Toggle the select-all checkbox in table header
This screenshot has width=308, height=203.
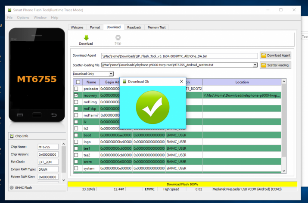tap(78, 82)
